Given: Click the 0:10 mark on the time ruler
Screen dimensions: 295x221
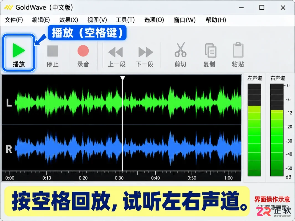Looking at the screenshot, I should click(x=47, y=178).
